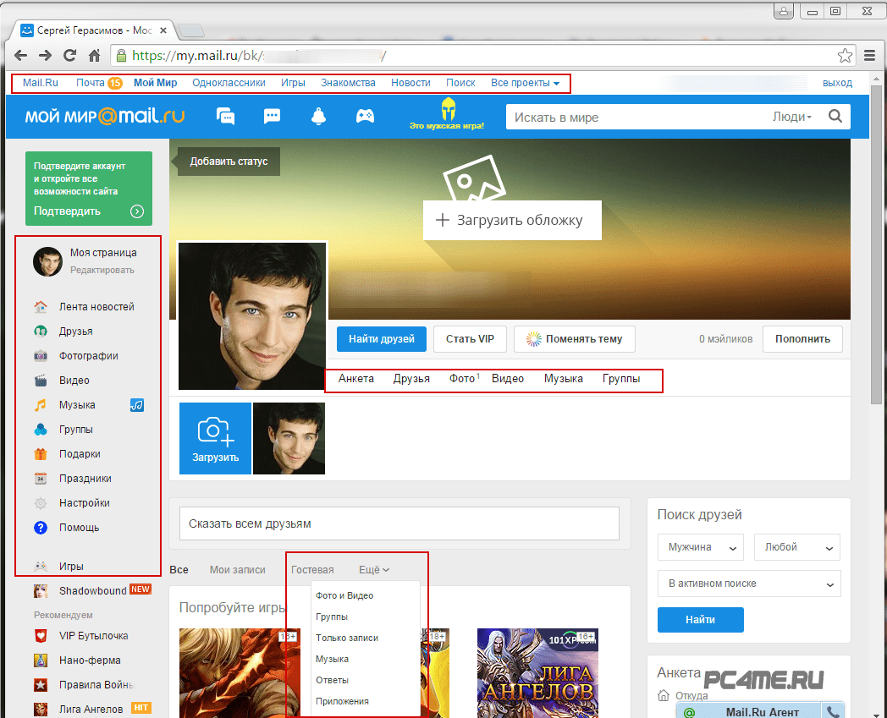
Task: Click the search magnifier icon
Action: (x=835, y=117)
